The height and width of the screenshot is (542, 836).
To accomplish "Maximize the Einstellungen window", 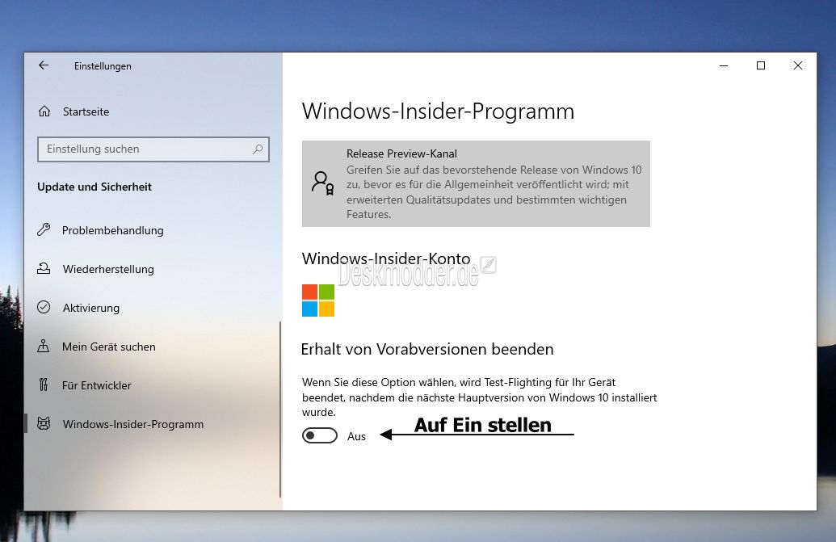I will pyautogui.click(x=761, y=65).
